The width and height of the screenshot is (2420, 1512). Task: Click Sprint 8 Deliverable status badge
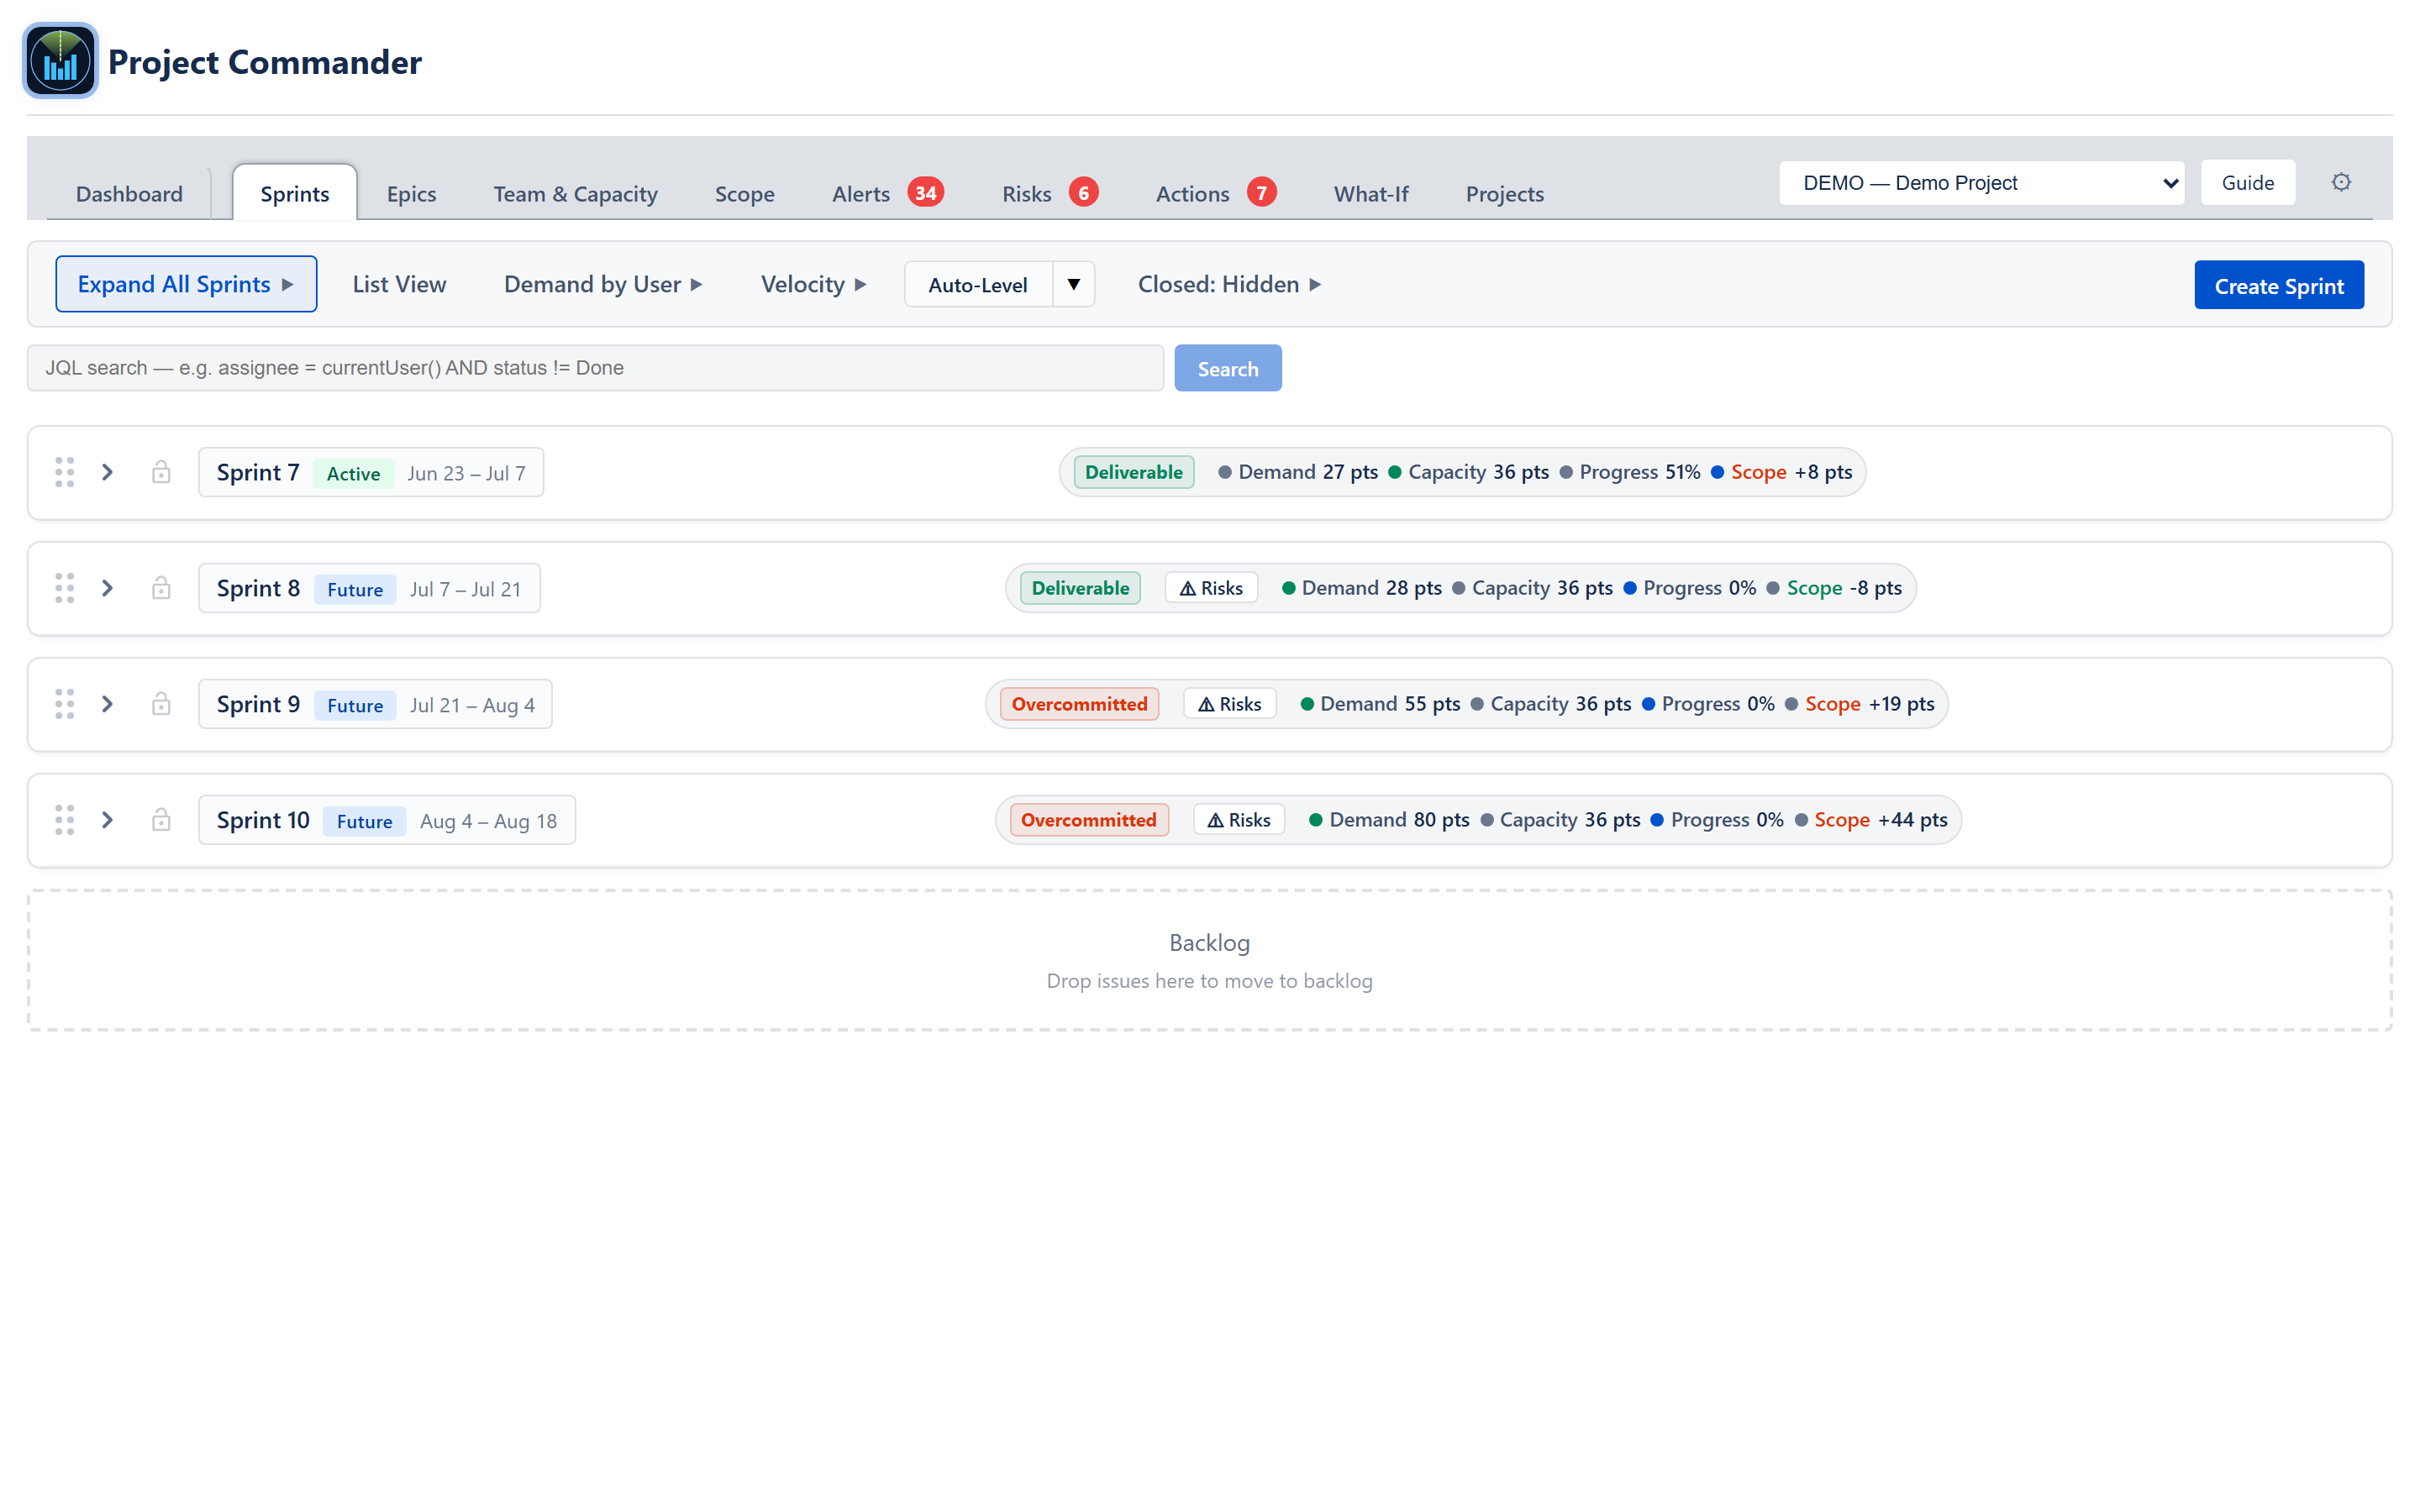coord(1080,588)
